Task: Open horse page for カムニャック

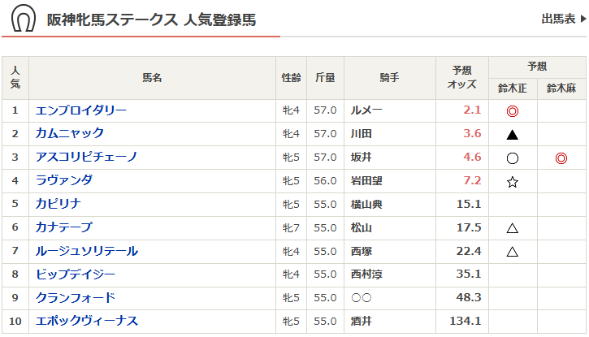Action: pos(70,134)
